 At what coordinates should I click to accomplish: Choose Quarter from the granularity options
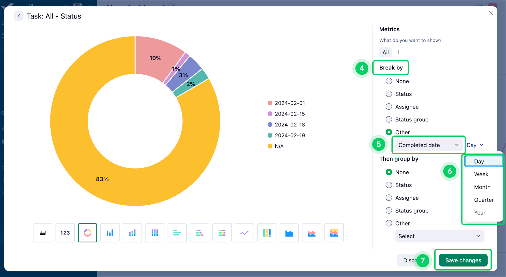484,200
